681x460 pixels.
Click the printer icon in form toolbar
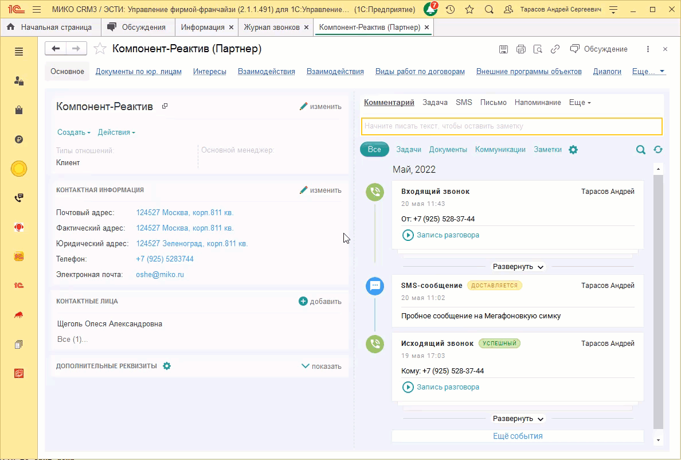(x=520, y=49)
